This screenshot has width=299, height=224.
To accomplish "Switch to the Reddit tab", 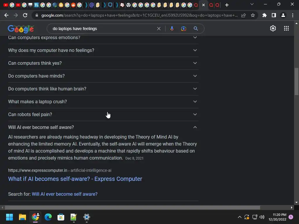I will click(73, 5).
